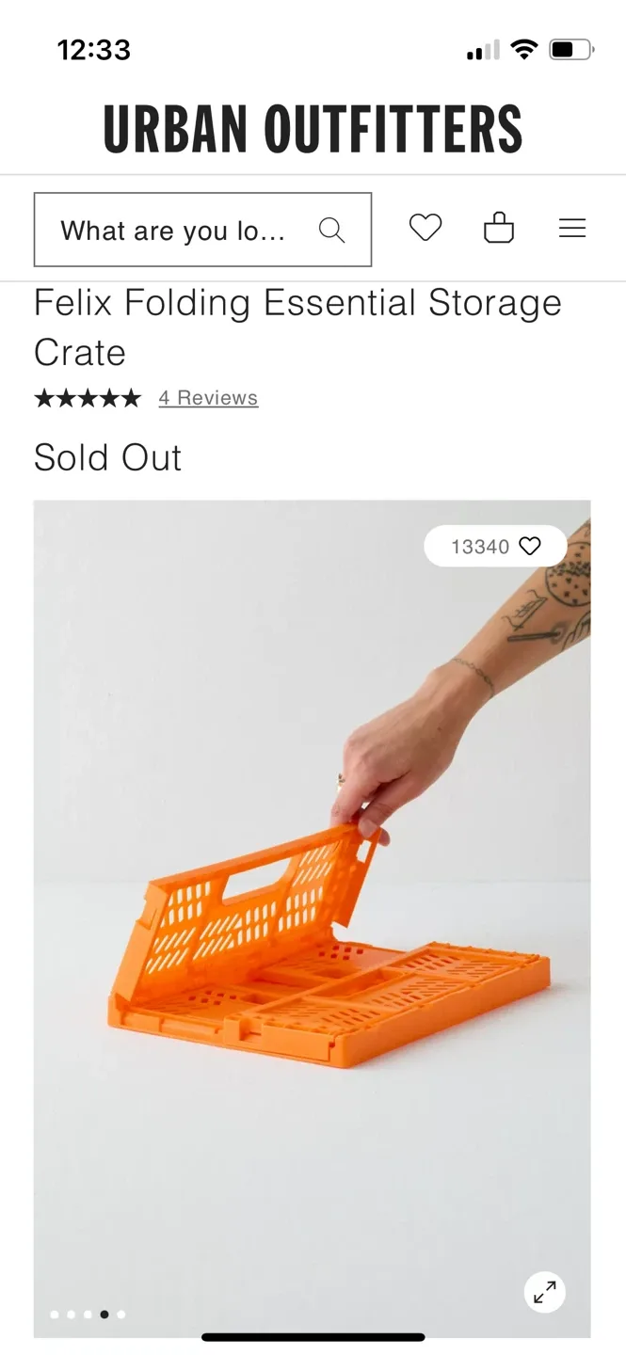Click the five-star rating

(x=88, y=398)
